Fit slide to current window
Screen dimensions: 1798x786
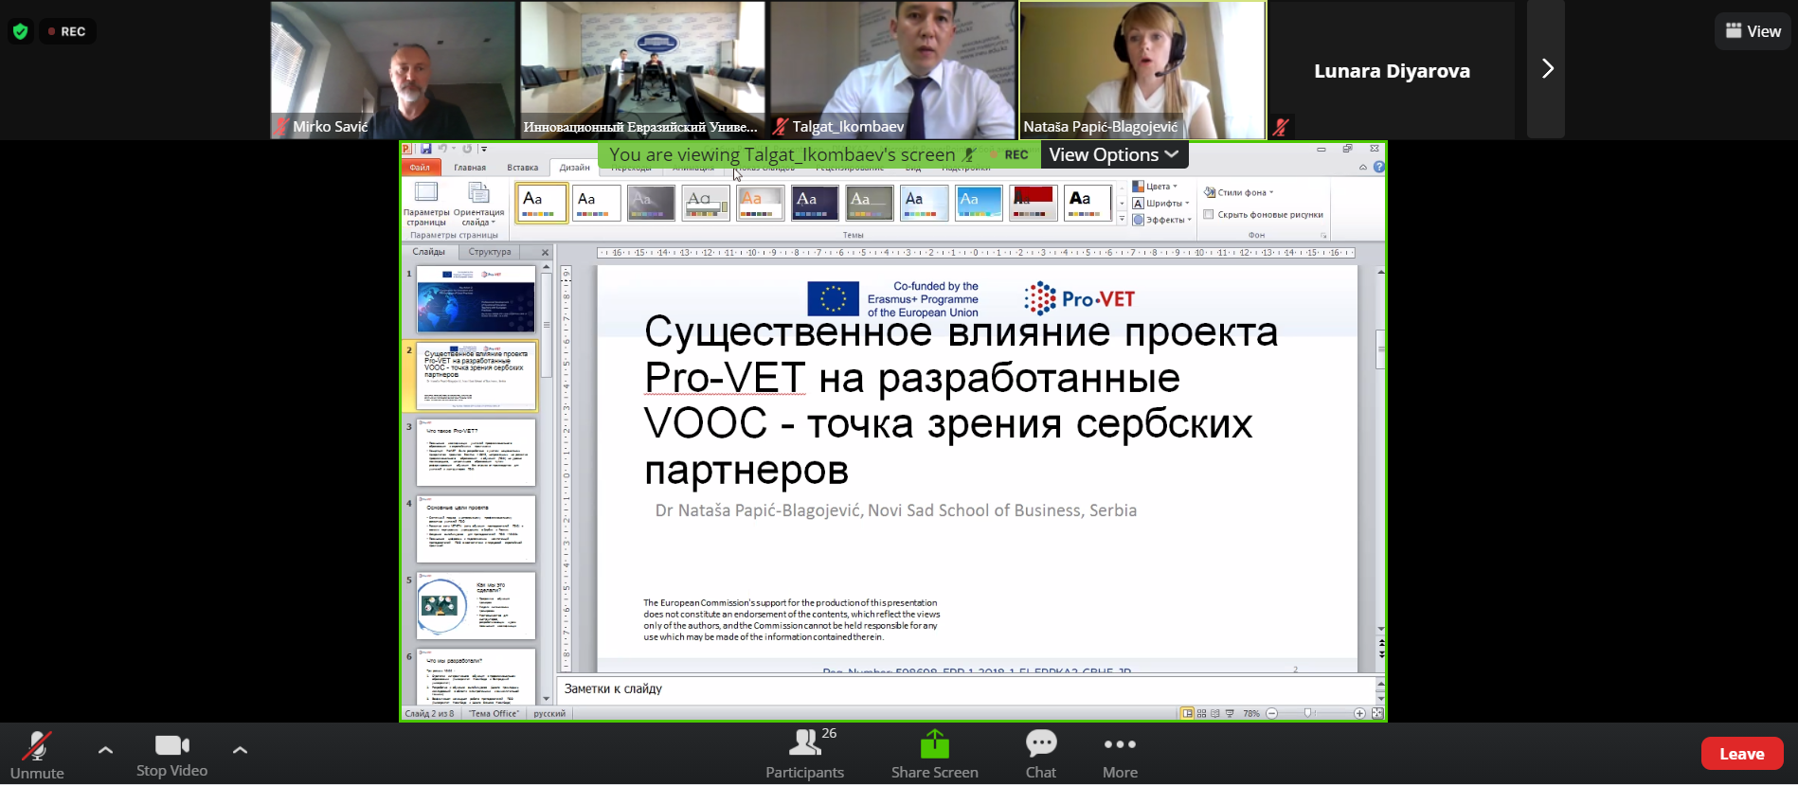point(1377,713)
